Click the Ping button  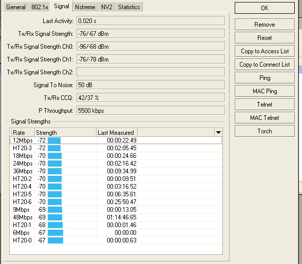click(x=265, y=78)
